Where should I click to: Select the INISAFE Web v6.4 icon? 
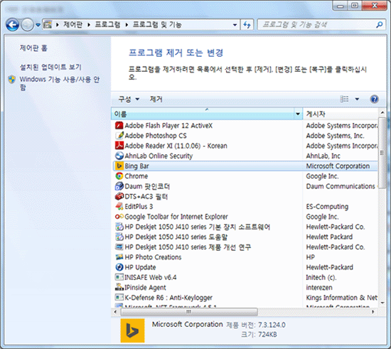click(x=119, y=277)
